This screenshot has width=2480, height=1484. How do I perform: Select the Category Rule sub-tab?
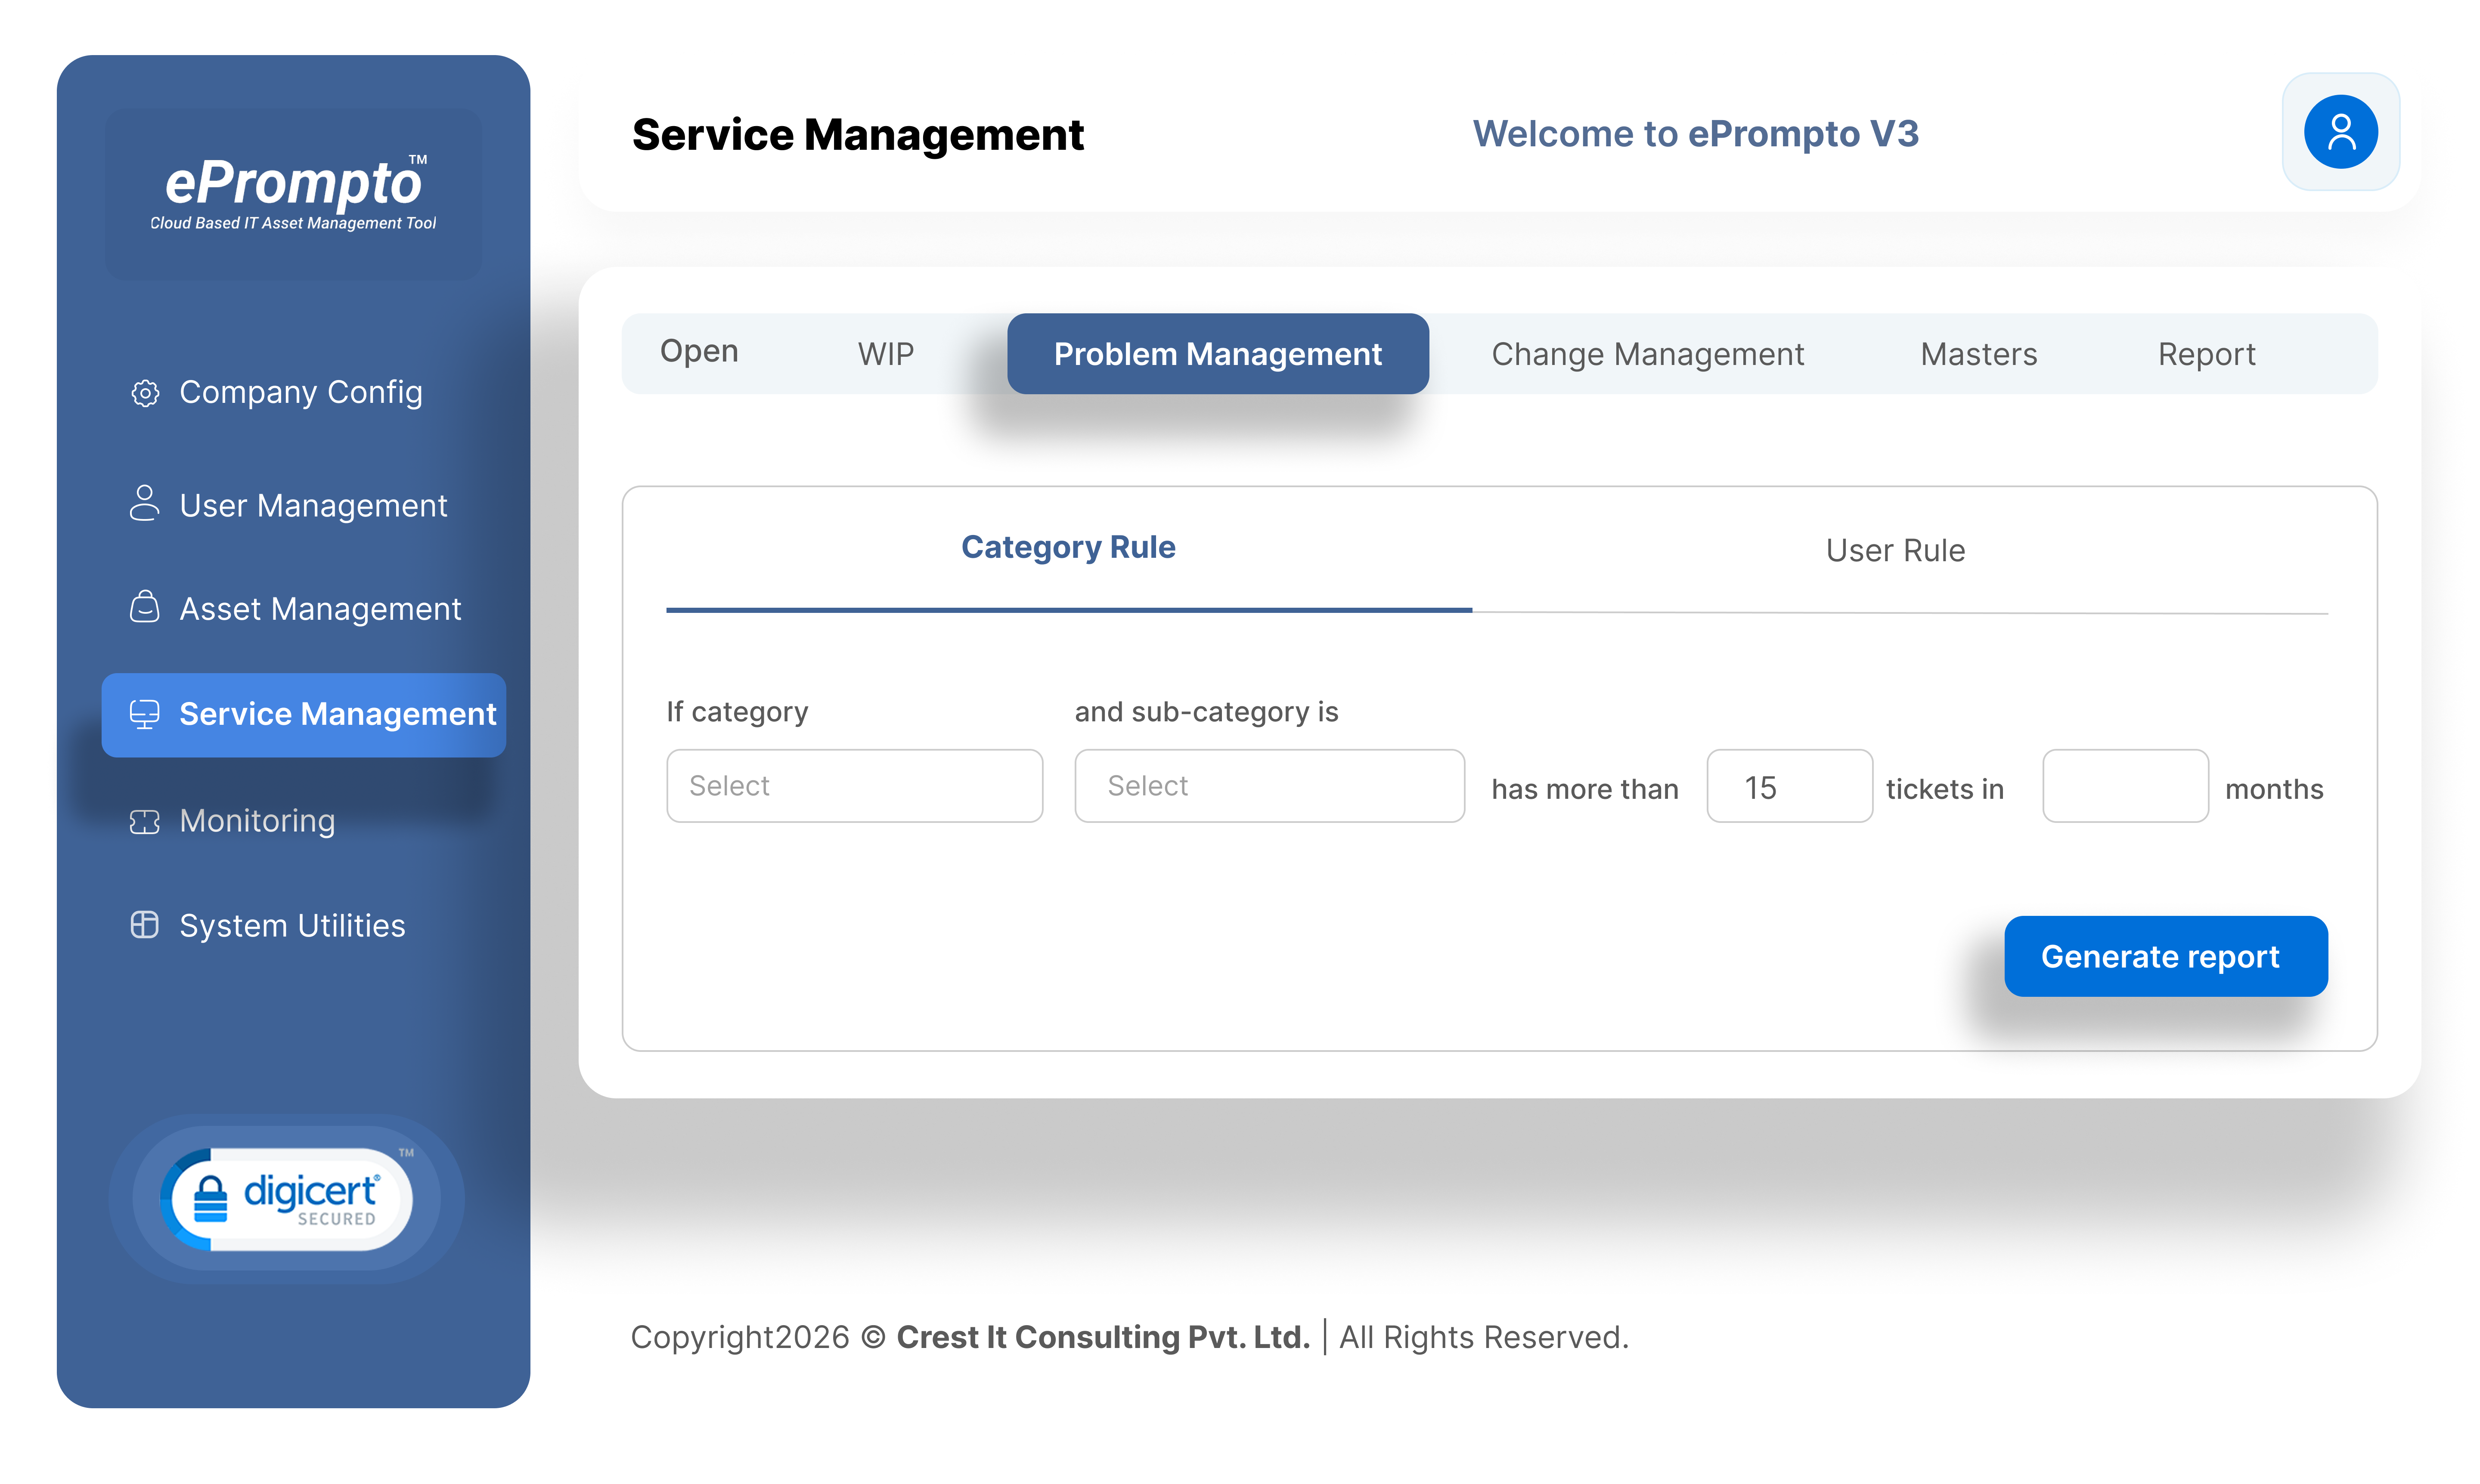pyautogui.click(x=1069, y=548)
